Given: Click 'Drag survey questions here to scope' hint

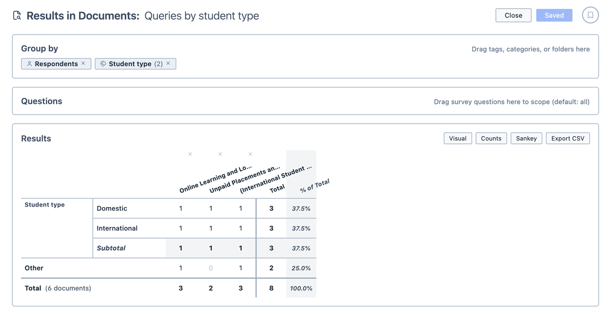Looking at the screenshot, I should 512,102.
